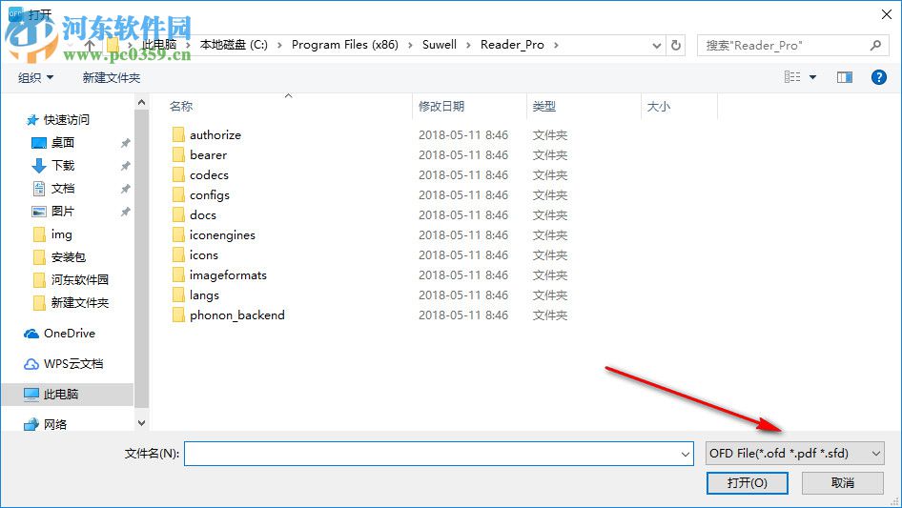Open 新建文件夹 folder in sidebar
This screenshot has height=508, width=902.
pyautogui.click(x=79, y=303)
